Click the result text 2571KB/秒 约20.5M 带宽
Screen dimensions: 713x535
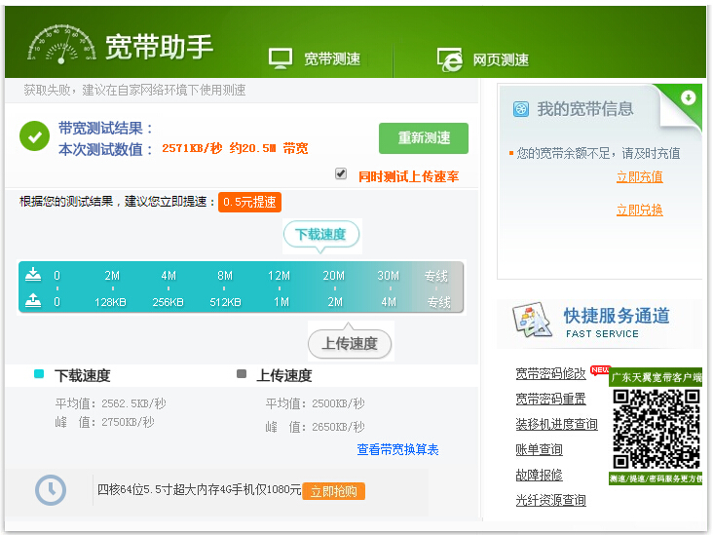[235, 148]
